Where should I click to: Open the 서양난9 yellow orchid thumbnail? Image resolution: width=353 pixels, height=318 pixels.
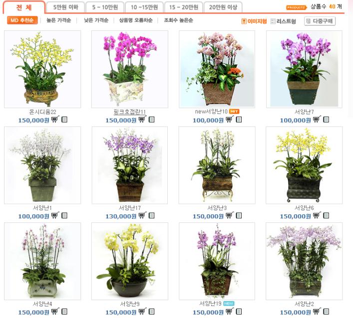click(130, 261)
